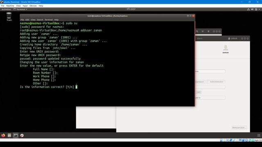
Task: Open VirtualBox View menu
Action: click(18, 6)
